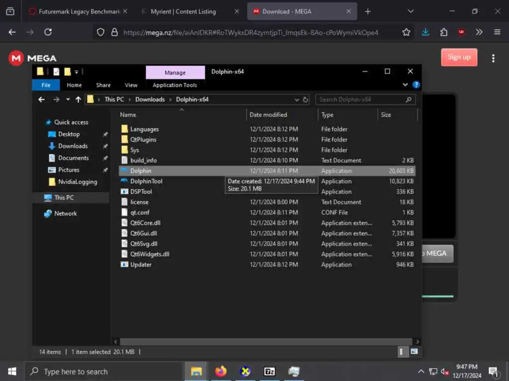
Task: Expand the This PC breadcrumb chevron
Action: 130,99
